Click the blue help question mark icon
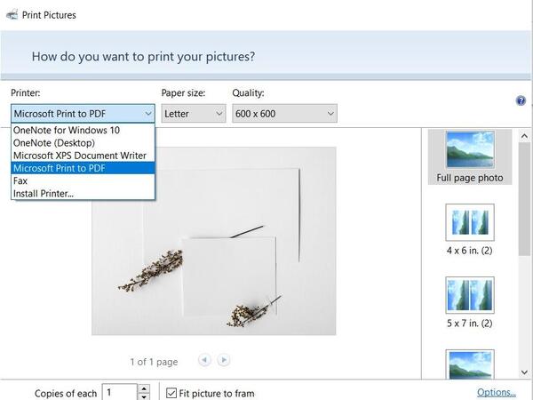Image resolution: width=533 pixels, height=400 pixels. tap(521, 100)
